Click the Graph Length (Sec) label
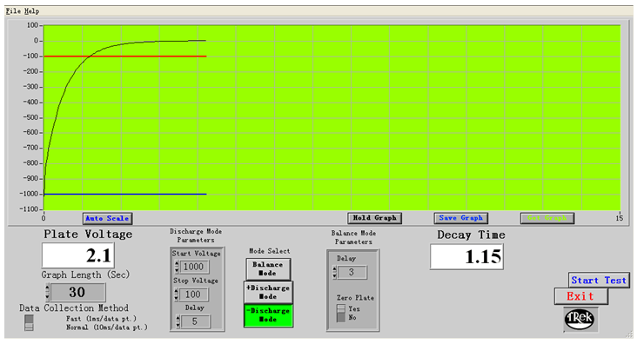The height and width of the screenshot is (344, 644). [x=85, y=275]
